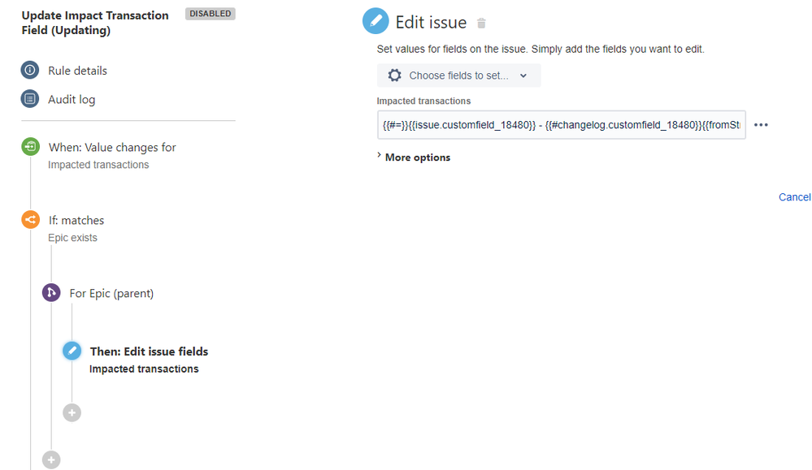Viewport: 812px width, 470px height.
Task: Click the blue Edit issue fields pencil icon
Action: coord(72,351)
